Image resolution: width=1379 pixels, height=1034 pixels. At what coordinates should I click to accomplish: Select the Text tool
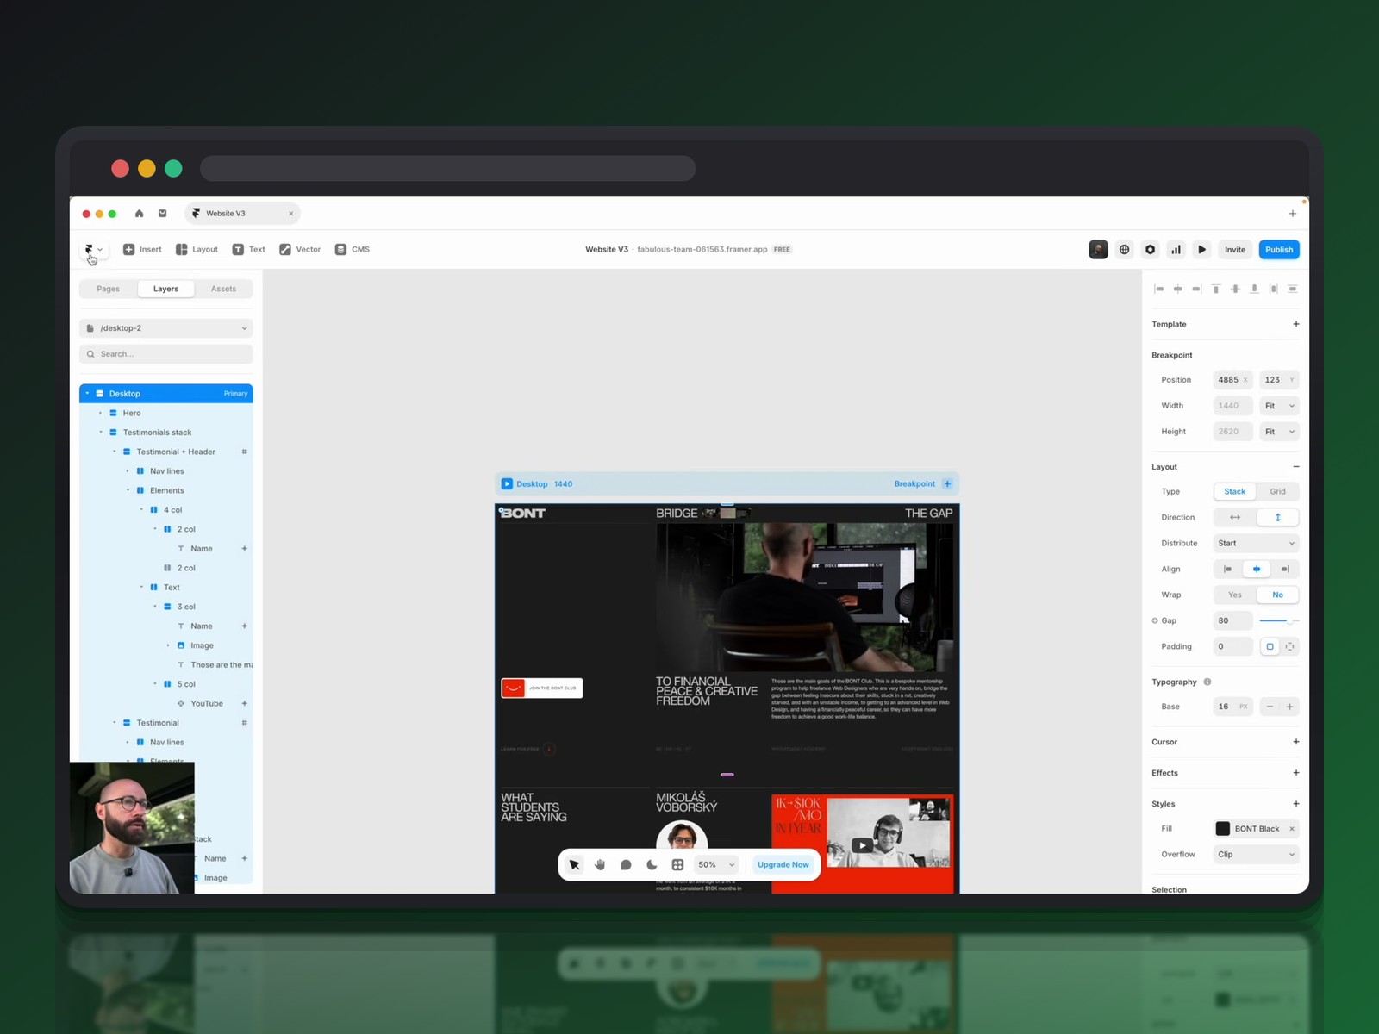248,249
